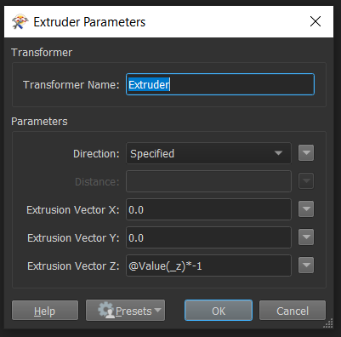The width and height of the screenshot is (341, 337).
Task: Close the Extruder Parameters dialog
Action: coord(315,21)
